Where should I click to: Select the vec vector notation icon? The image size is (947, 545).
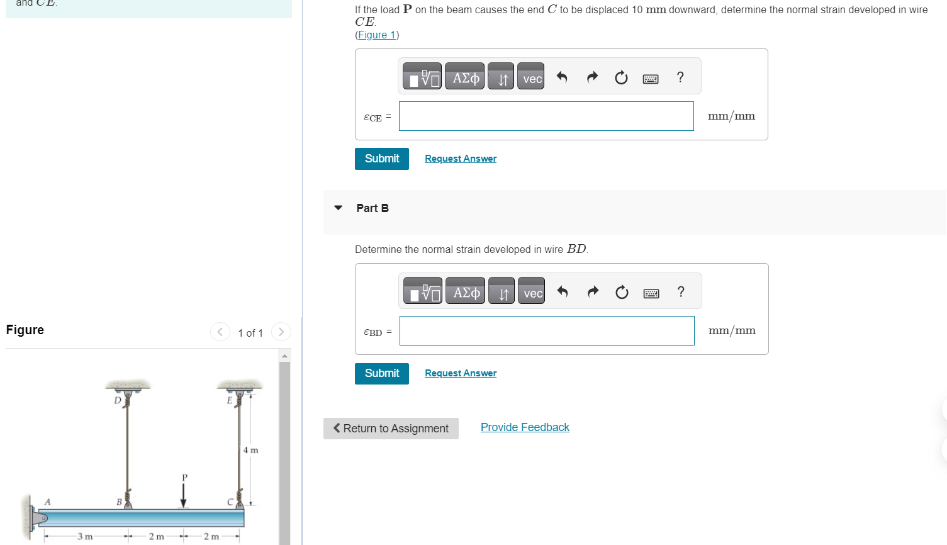pyautogui.click(x=530, y=76)
